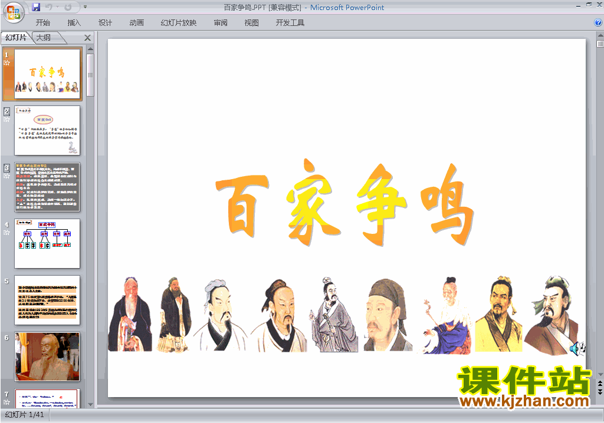Select slide 6 bust statue thumbnail
This screenshot has height=423, width=604.
coord(47,357)
